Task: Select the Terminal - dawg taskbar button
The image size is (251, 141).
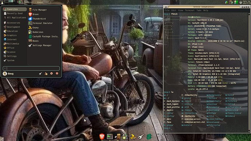Action: click(x=32, y=2)
